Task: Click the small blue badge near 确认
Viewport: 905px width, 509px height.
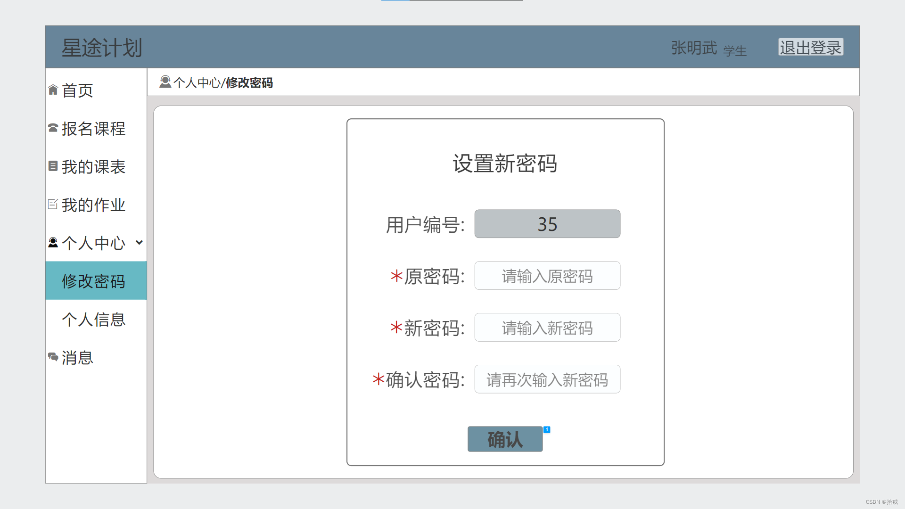Action: click(x=547, y=429)
